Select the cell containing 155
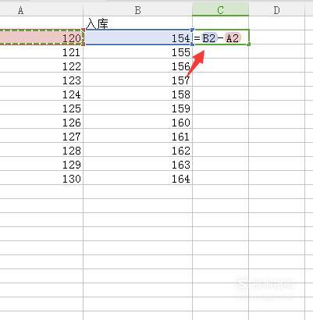This screenshot has width=313, height=320. (x=137, y=52)
